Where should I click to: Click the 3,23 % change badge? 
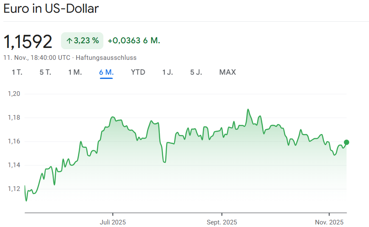pyautogui.click(x=82, y=41)
